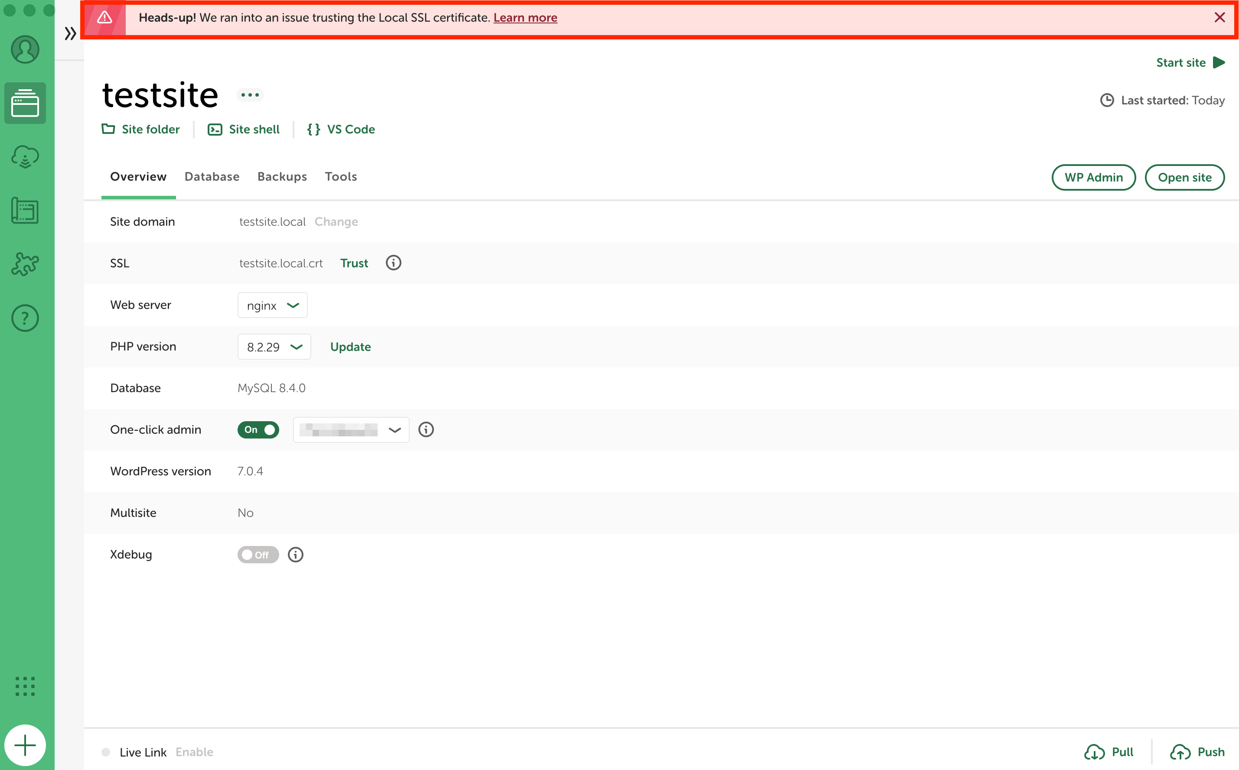
Task: Toggle One-click admin switch off
Action: [258, 430]
